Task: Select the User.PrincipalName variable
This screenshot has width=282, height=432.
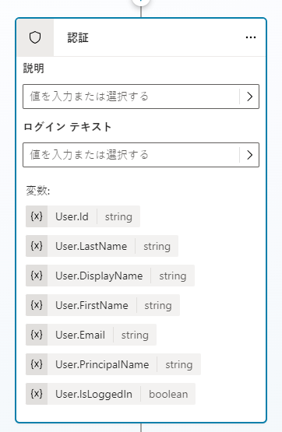Action: [113, 364]
